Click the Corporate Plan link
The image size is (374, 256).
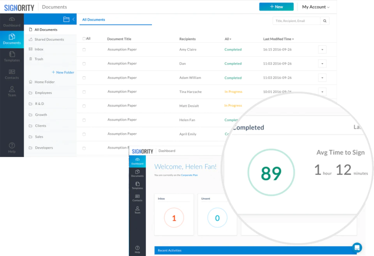[x=189, y=175]
